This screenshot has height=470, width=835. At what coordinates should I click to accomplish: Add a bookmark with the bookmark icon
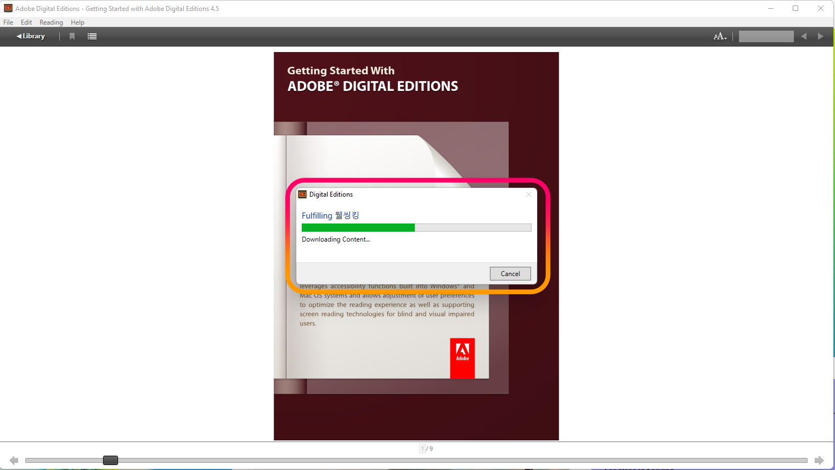[x=72, y=36]
